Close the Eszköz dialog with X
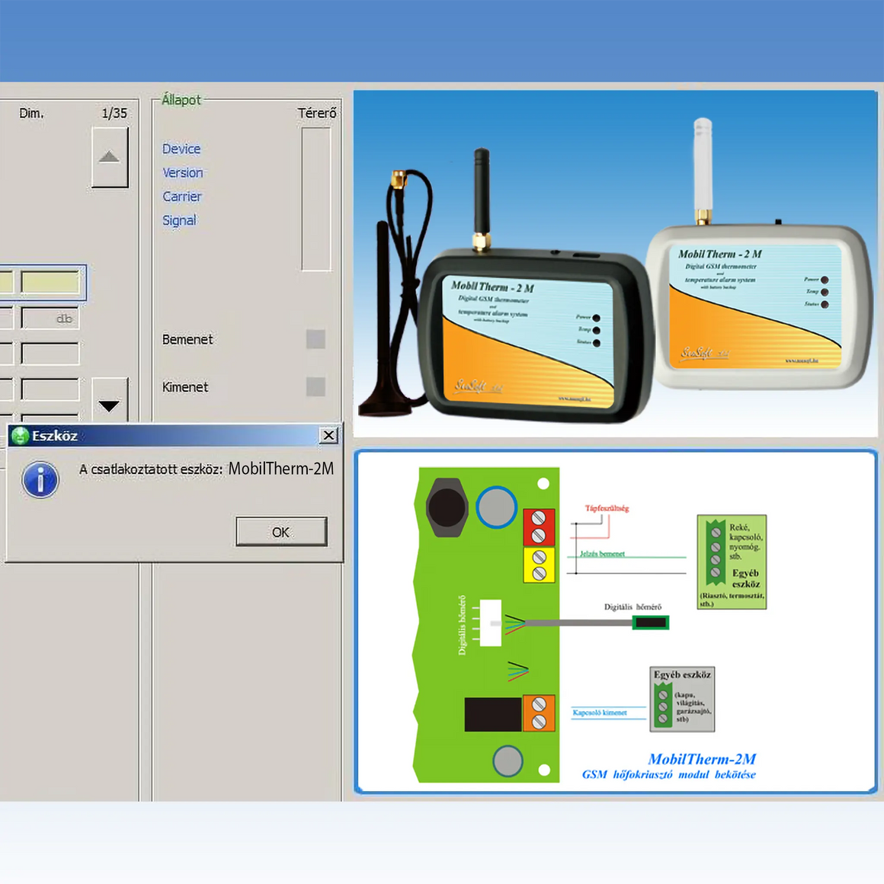Viewport: 884px width, 884px height. pos(328,435)
